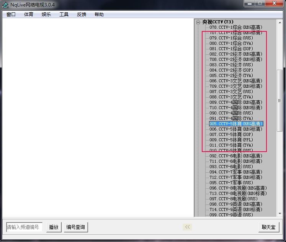Select 708.CCTV-2经济 (REG标清)
The image size is (286, 242).
coord(236,59)
